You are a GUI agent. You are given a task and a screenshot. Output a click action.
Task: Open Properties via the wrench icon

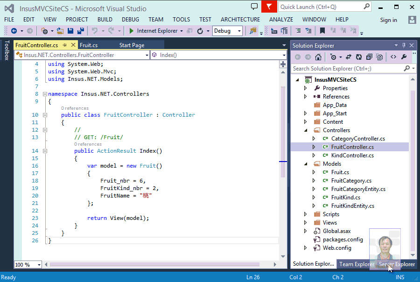[404, 57]
